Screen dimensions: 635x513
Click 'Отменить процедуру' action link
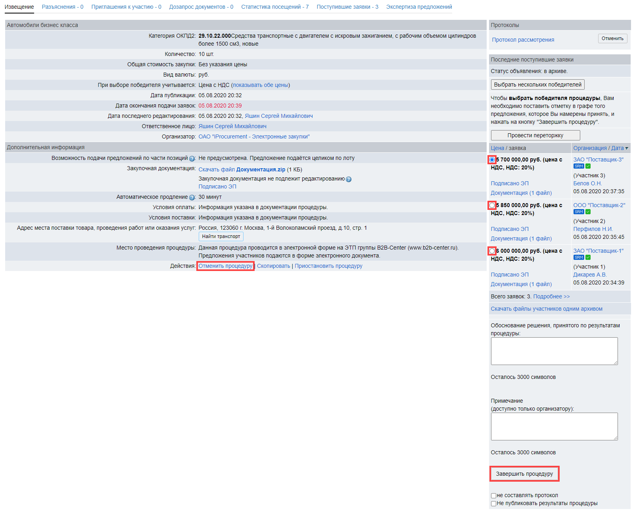click(x=225, y=266)
